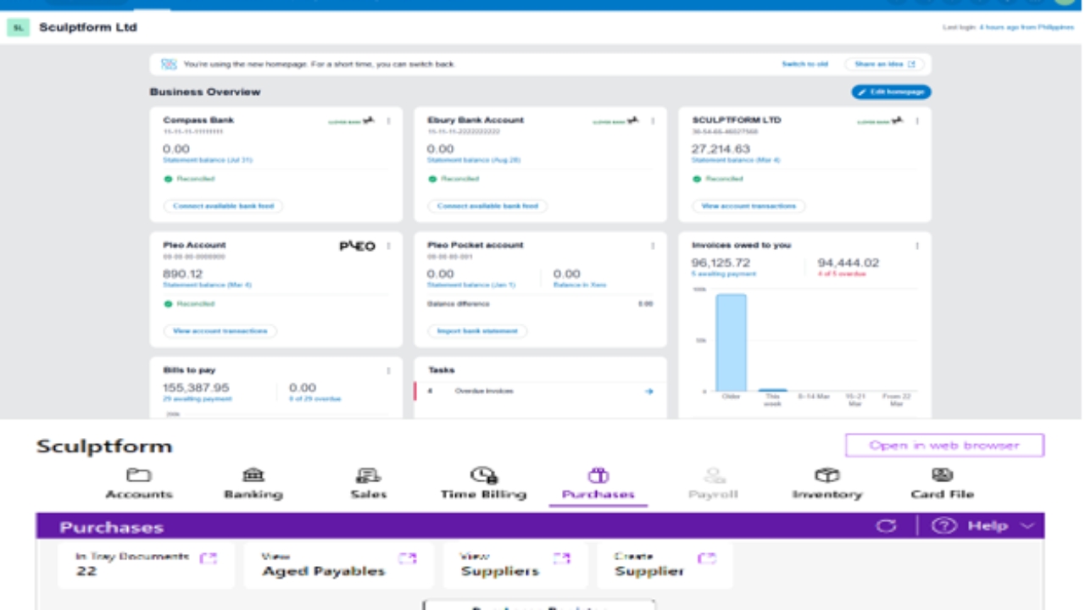The image size is (1085, 610).
Task: Click the Invoices owed to you heading
Action: coord(742,245)
